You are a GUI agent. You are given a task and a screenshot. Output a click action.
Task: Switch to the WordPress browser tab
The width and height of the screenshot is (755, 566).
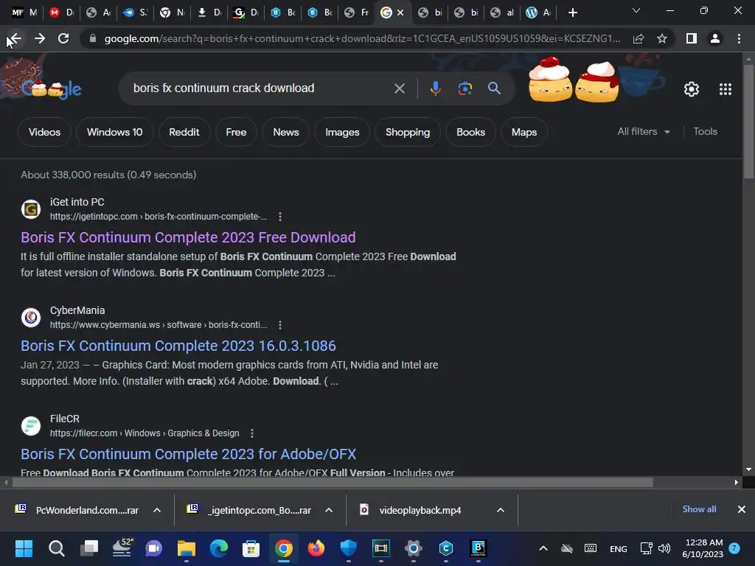coord(538,13)
